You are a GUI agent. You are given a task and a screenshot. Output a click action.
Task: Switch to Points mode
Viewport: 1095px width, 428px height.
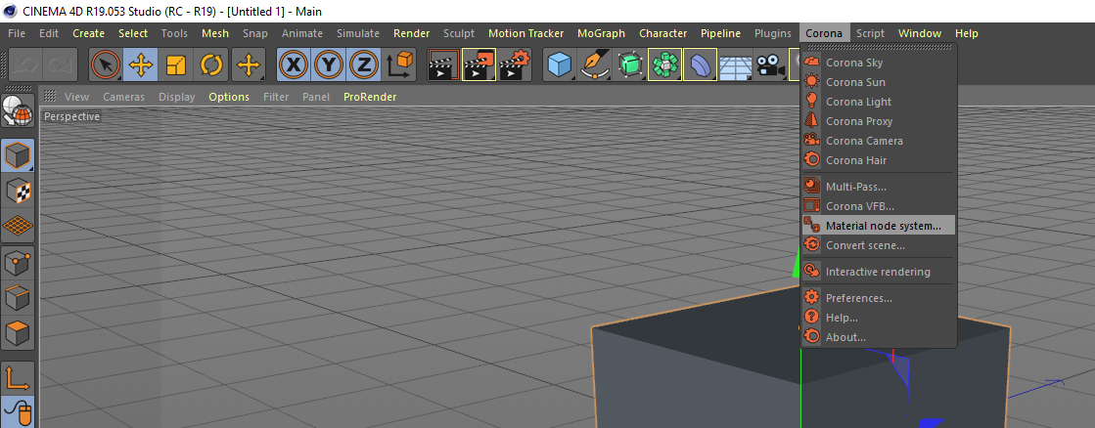coord(18,264)
